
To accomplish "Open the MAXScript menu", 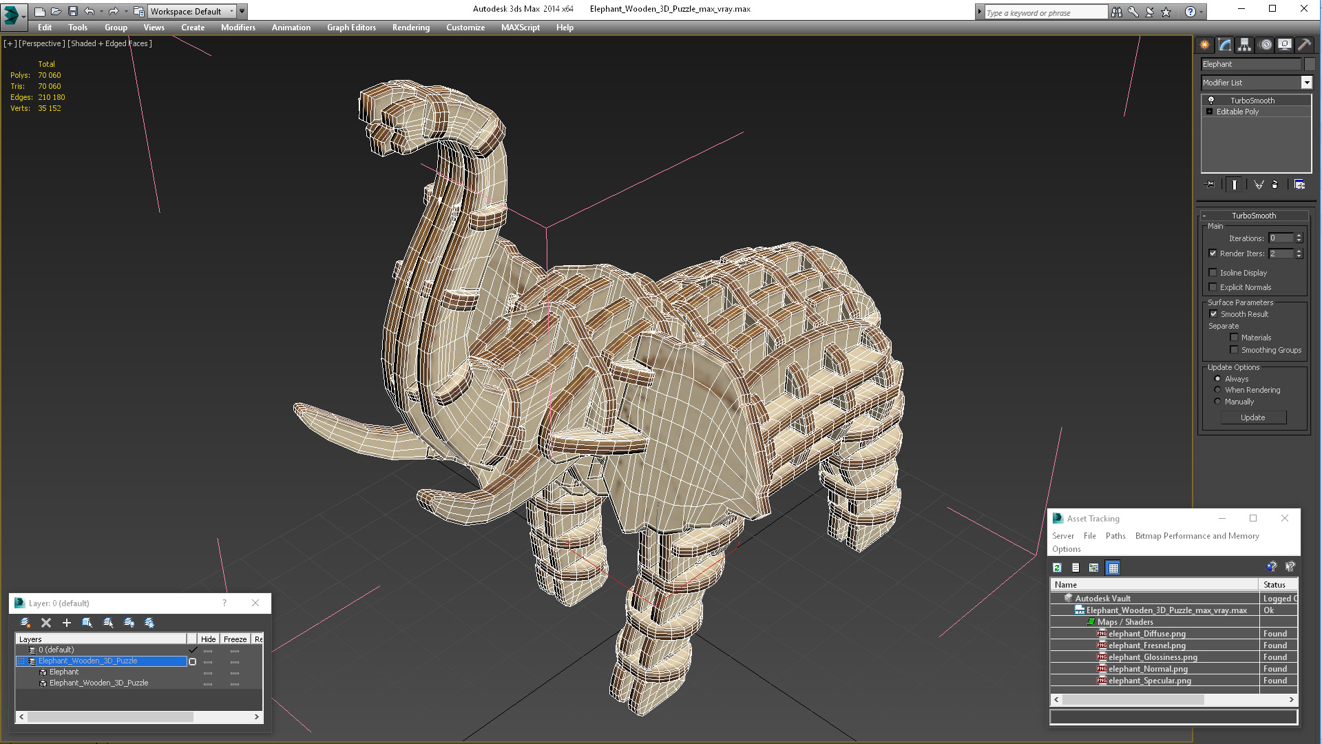I will [521, 28].
